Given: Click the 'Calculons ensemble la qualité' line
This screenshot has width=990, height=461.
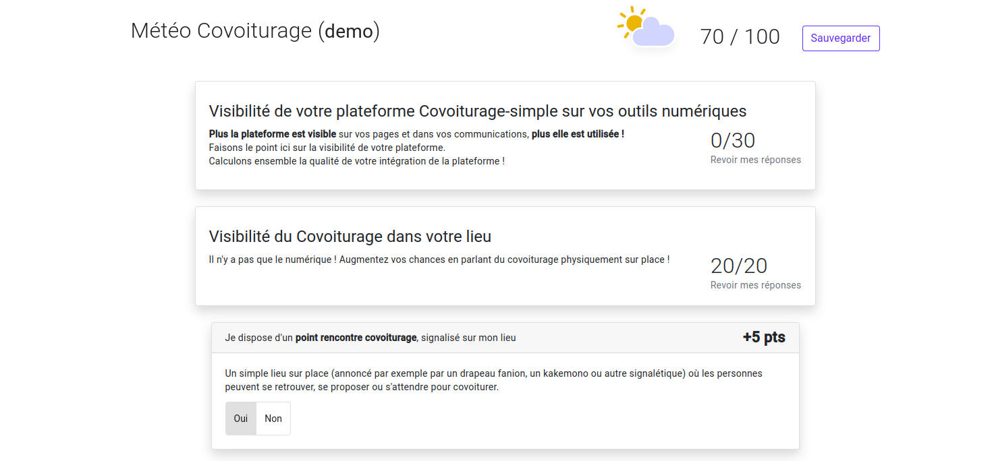Looking at the screenshot, I should 356,161.
